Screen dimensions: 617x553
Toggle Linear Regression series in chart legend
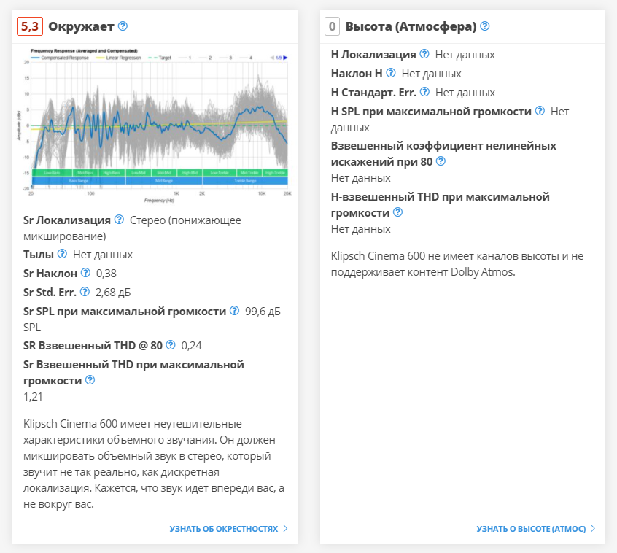point(119,57)
